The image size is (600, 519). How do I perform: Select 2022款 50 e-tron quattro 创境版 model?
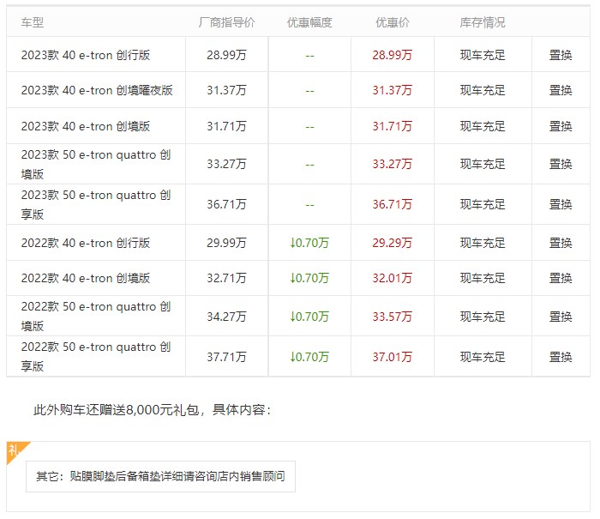click(96, 317)
